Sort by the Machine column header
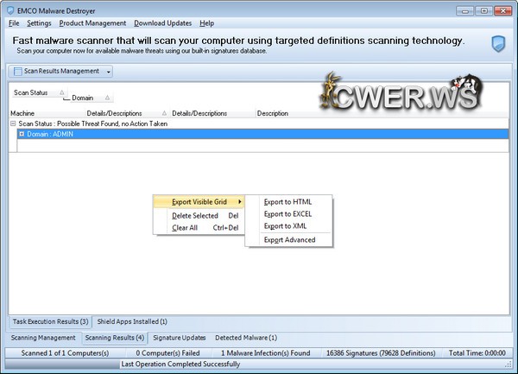 click(x=23, y=113)
